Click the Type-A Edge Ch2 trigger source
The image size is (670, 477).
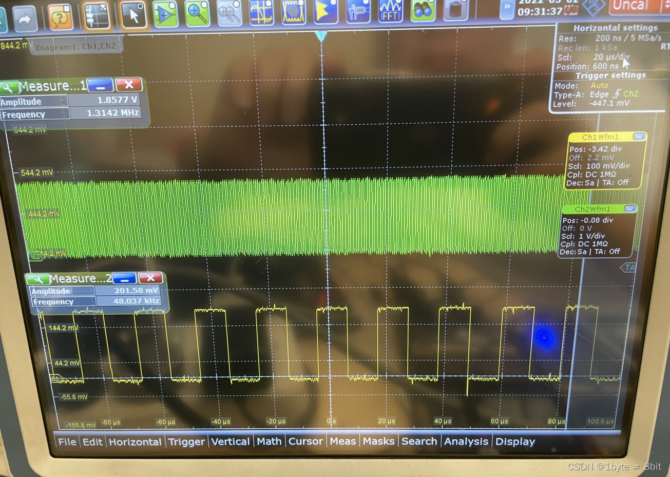[614, 94]
